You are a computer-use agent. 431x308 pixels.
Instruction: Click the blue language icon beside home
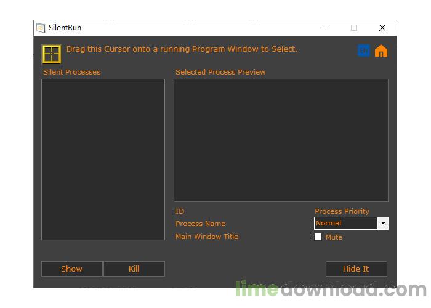pyautogui.click(x=364, y=51)
